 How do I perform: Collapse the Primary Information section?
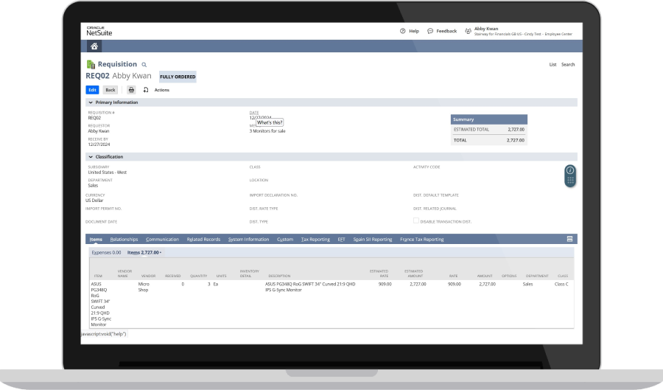[x=91, y=102]
